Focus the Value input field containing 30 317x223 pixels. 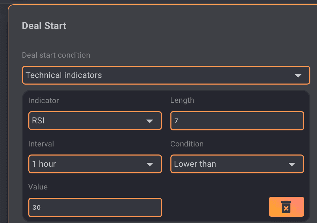(95, 207)
